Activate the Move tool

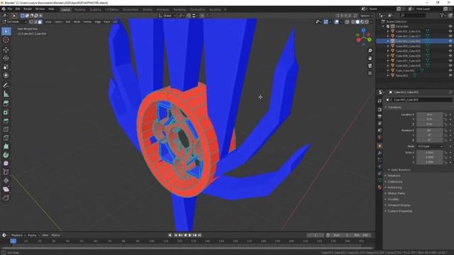(6, 50)
